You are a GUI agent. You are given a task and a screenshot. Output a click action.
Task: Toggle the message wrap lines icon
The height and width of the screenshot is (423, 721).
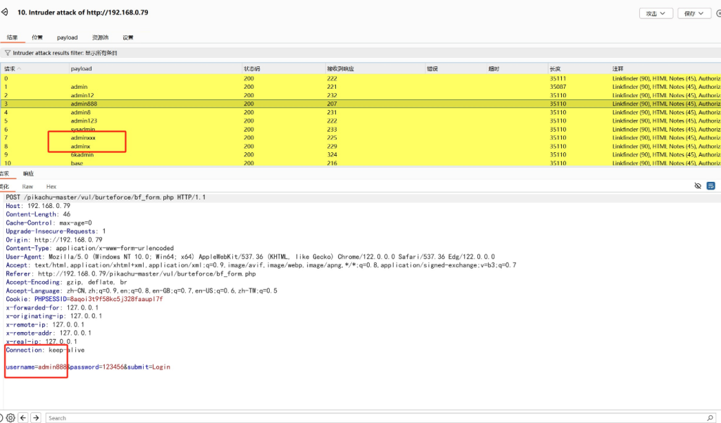710,186
